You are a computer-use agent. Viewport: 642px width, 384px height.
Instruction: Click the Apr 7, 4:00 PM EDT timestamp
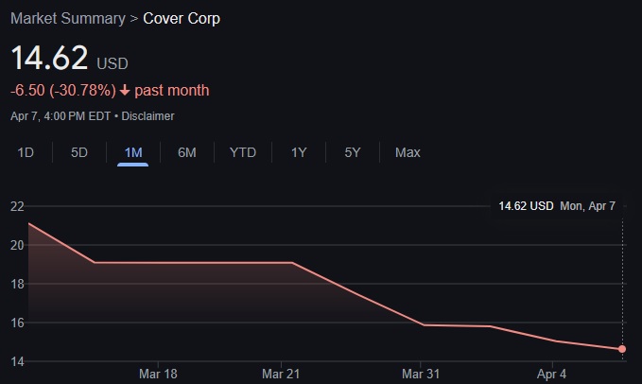[x=61, y=116]
